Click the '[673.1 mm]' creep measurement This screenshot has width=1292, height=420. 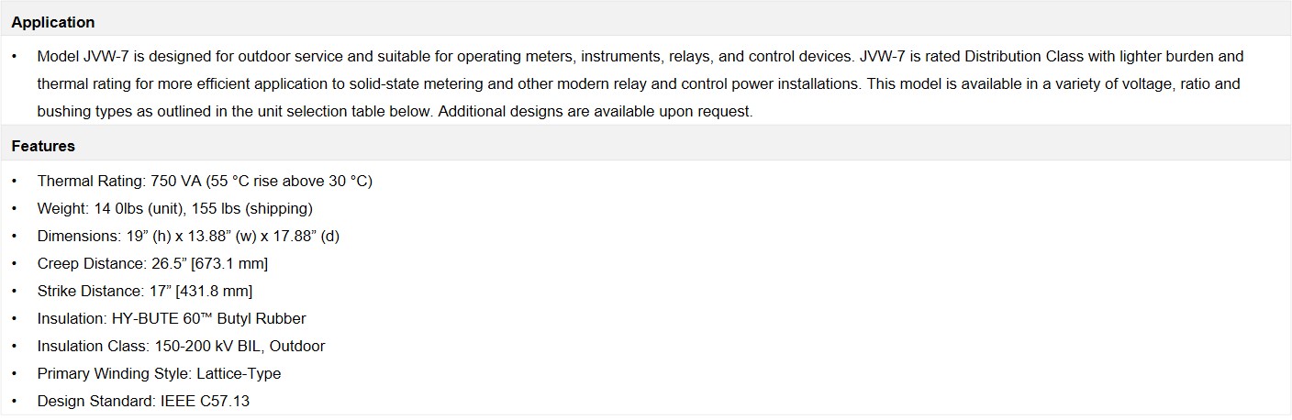click(229, 263)
